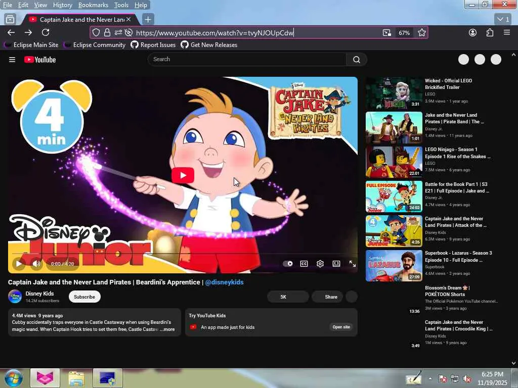Image resolution: width=518 pixels, height=388 pixels.
Task: Open site permissions icon in address bar
Action: tap(118, 33)
